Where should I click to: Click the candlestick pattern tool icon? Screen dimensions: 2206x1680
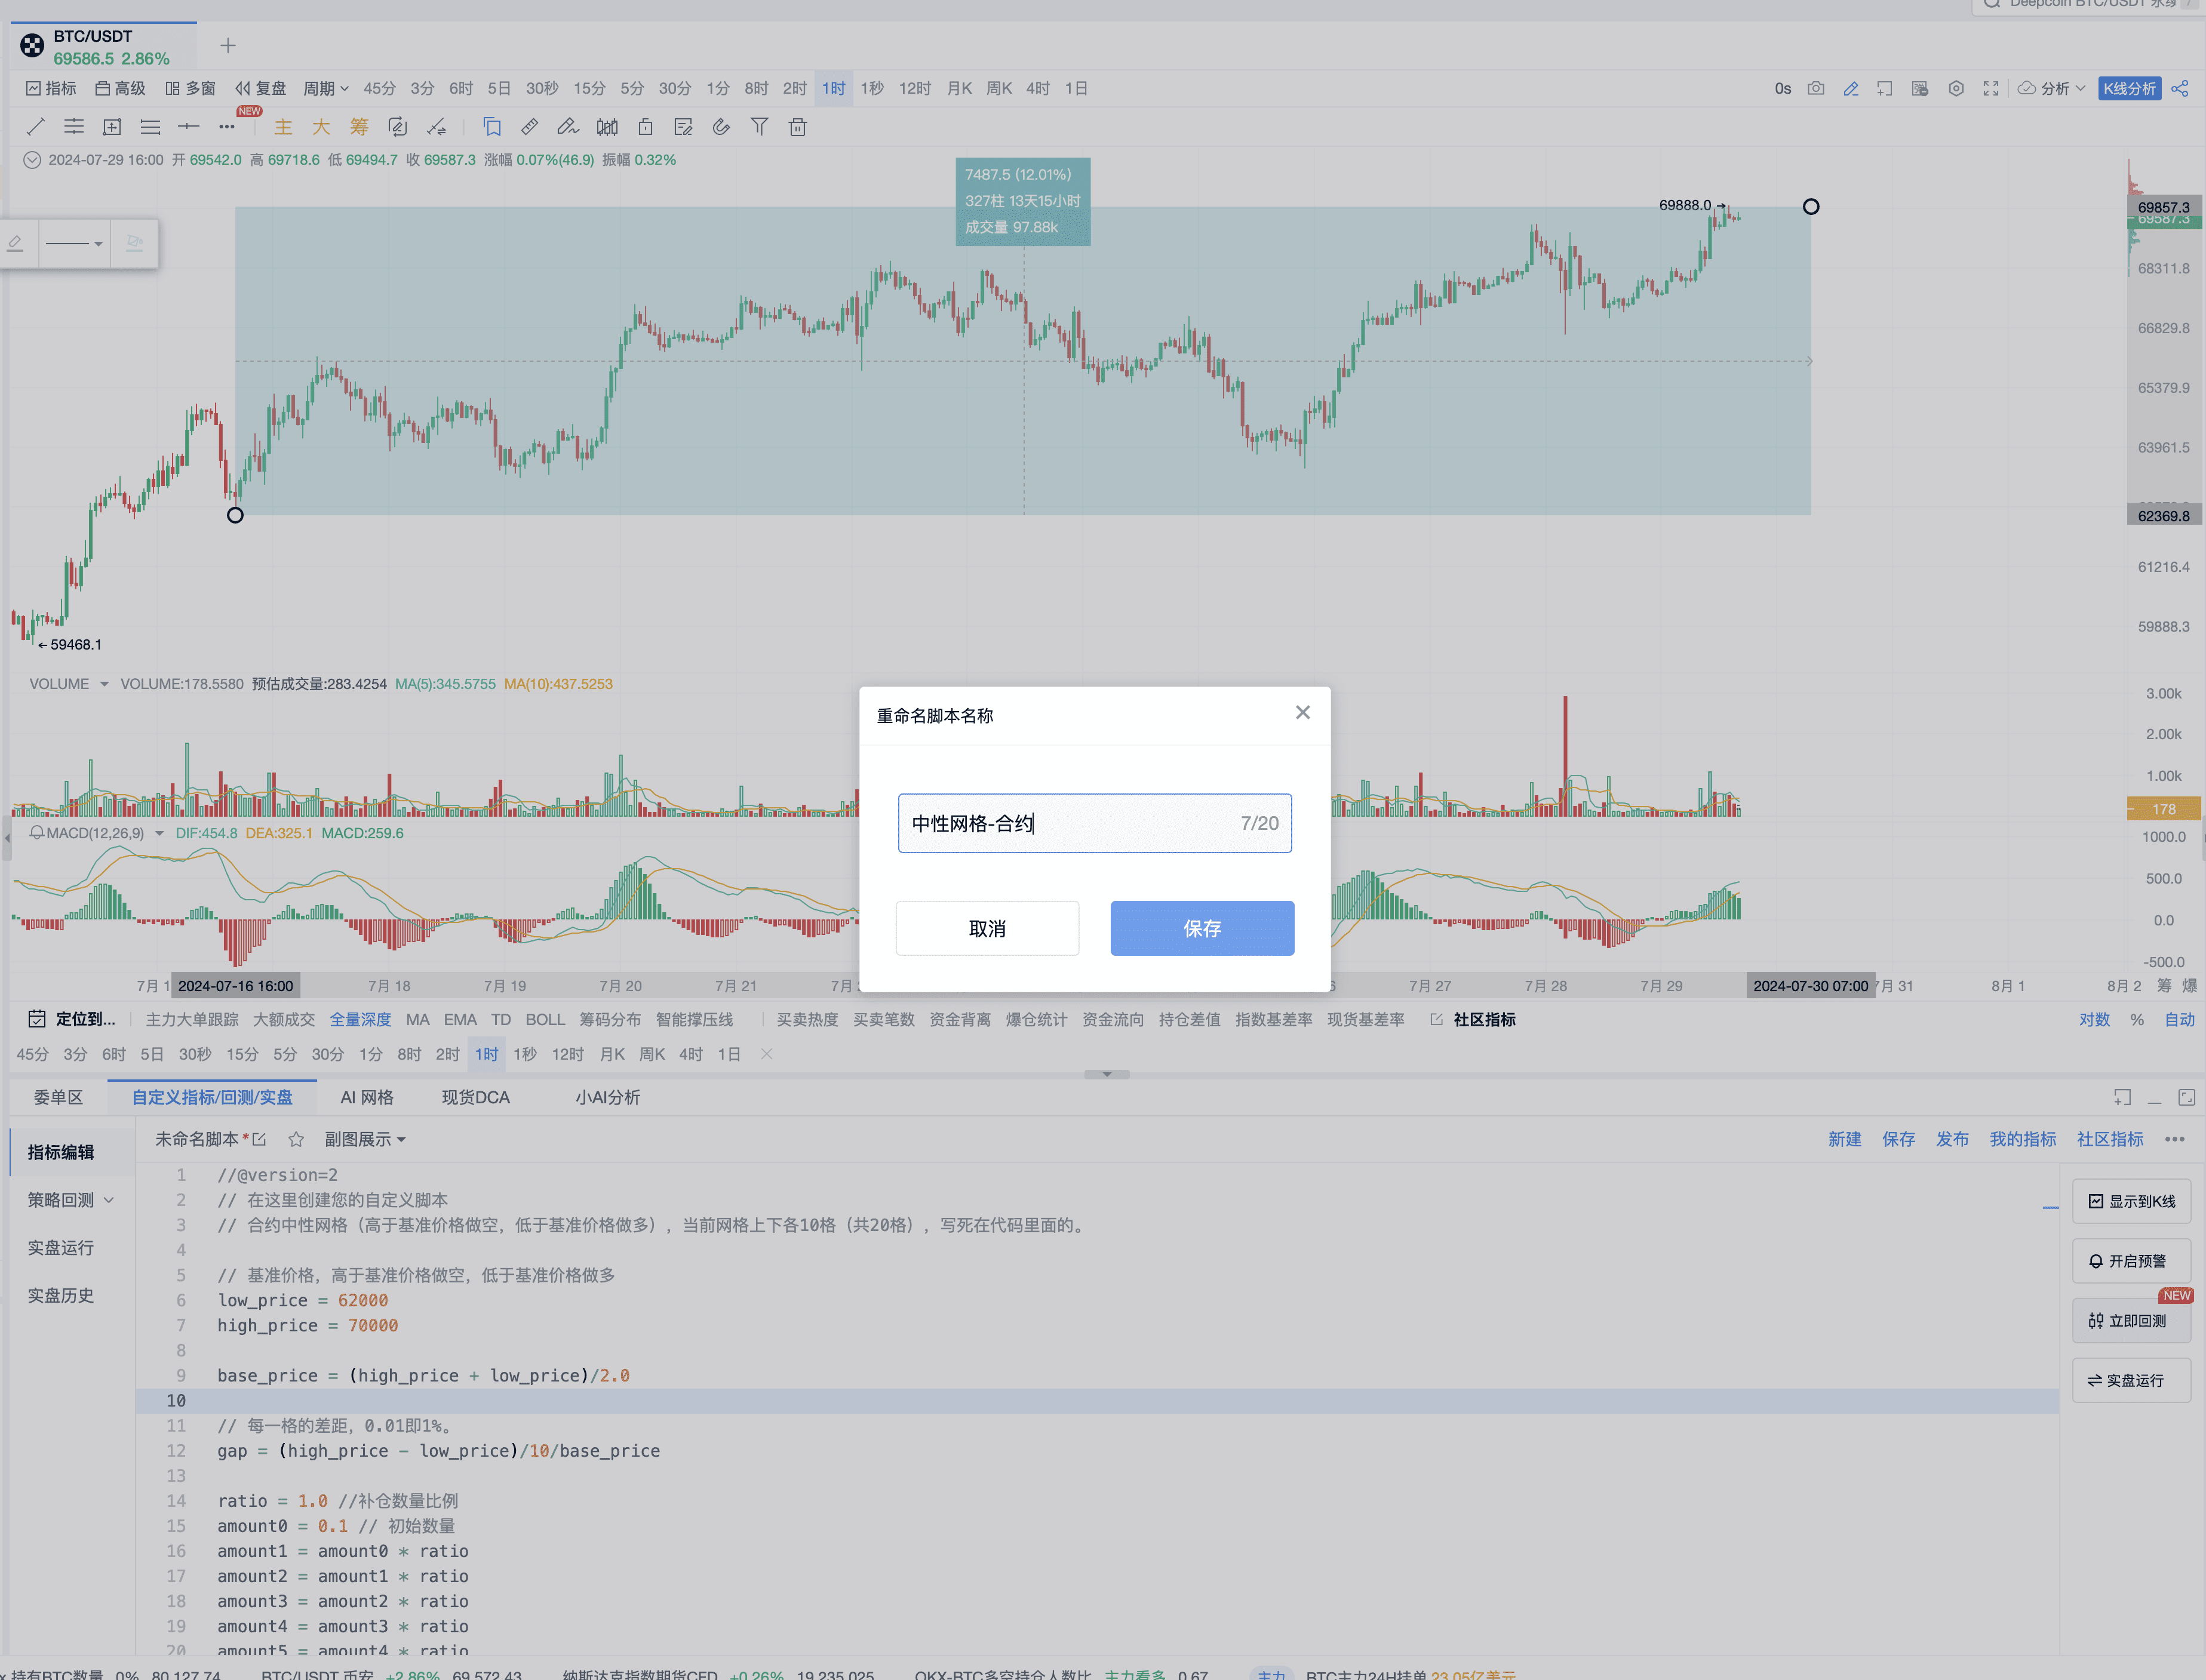tap(607, 127)
